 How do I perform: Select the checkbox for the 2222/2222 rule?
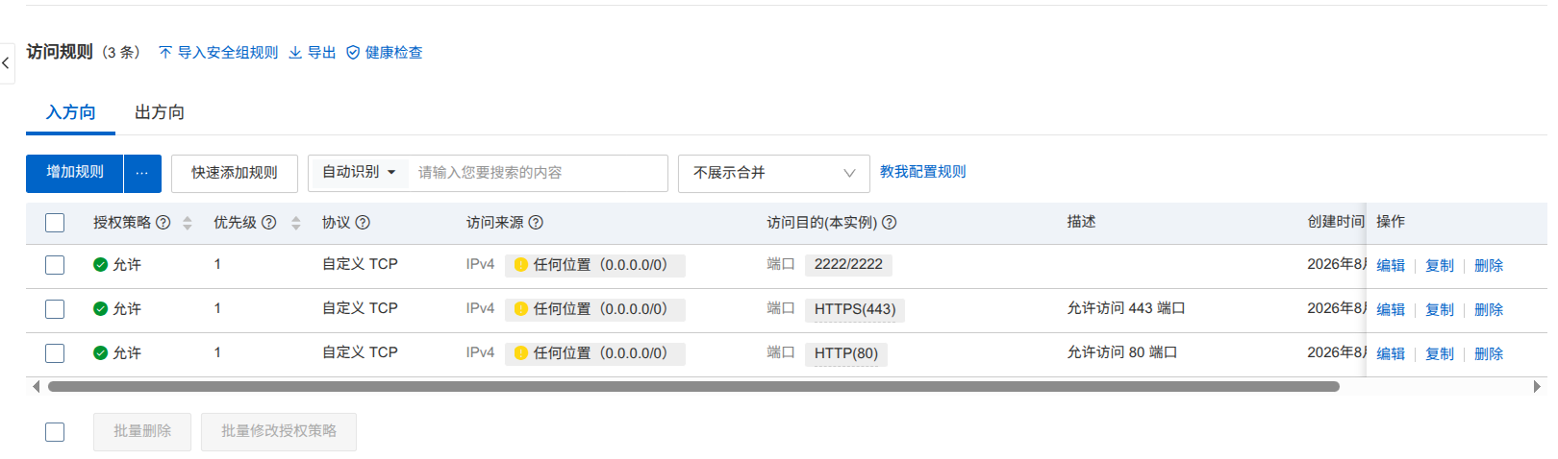pyautogui.click(x=55, y=265)
